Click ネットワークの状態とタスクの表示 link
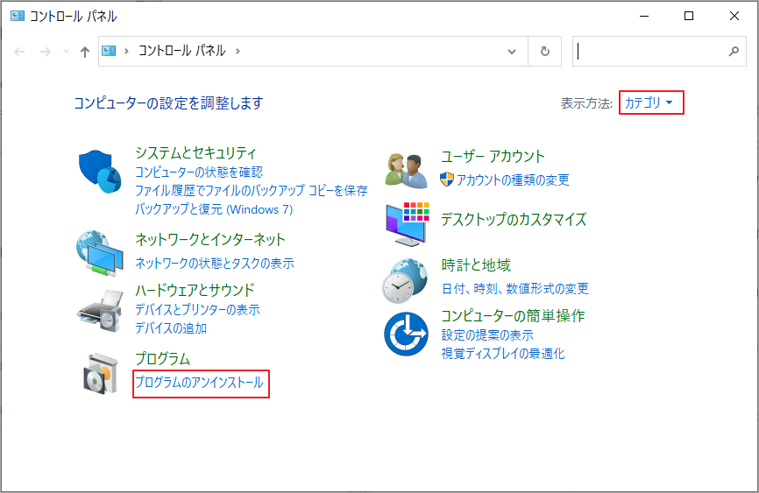The height and width of the screenshot is (493, 759). 215,264
